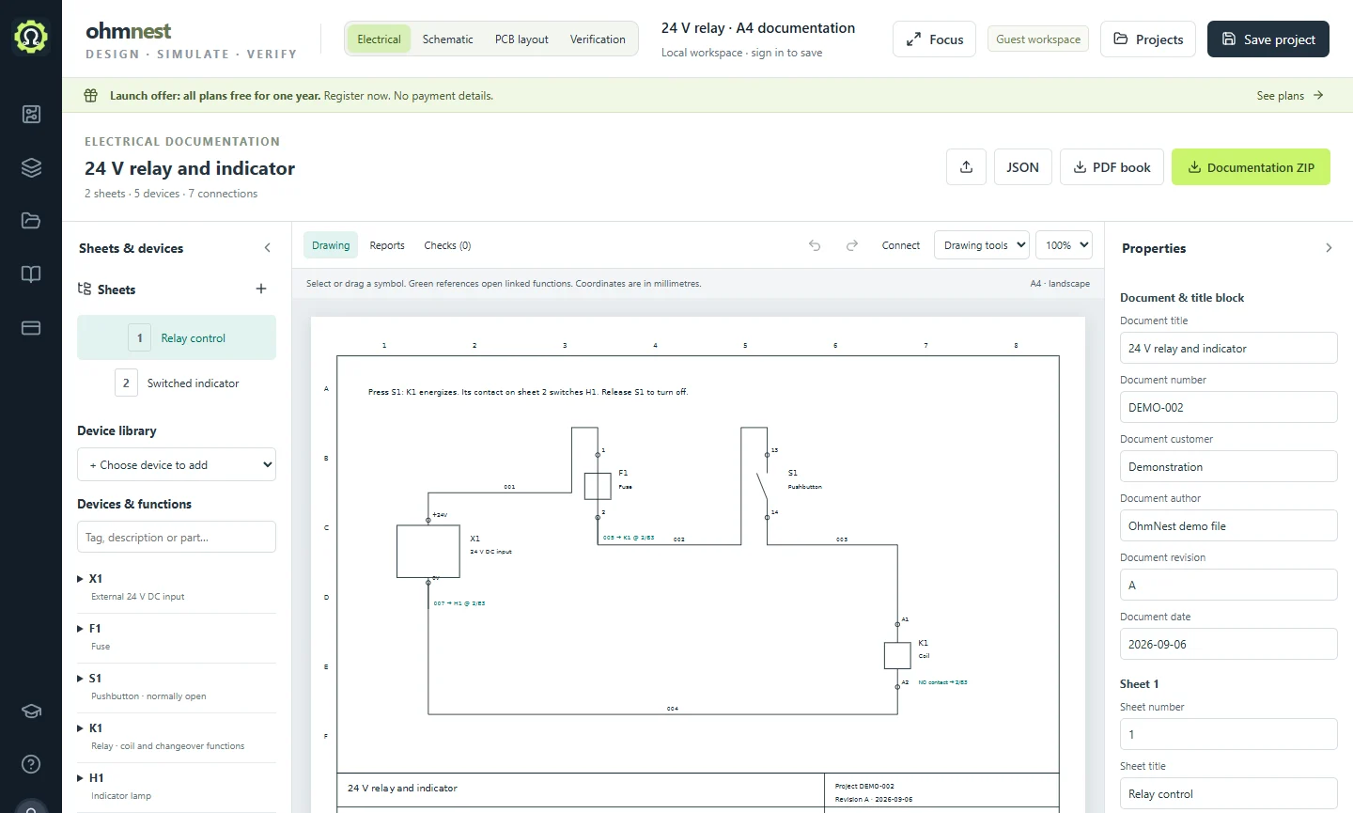The height and width of the screenshot is (813, 1353).
Task: Open the Drawing tools dropdown
Action: pyautogui.click(x=982, y=245)
